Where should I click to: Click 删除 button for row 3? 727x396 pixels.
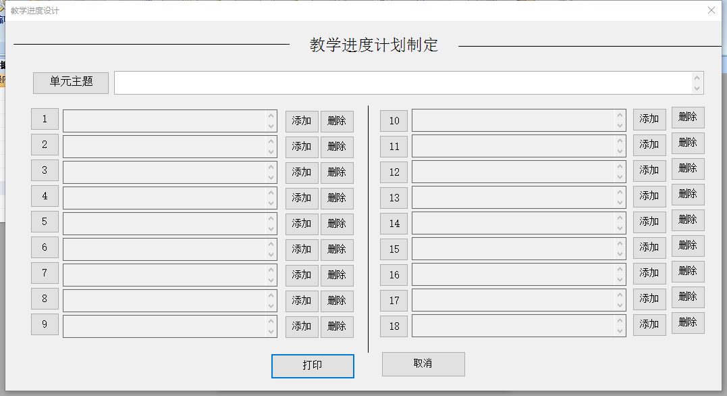point(337,173)
